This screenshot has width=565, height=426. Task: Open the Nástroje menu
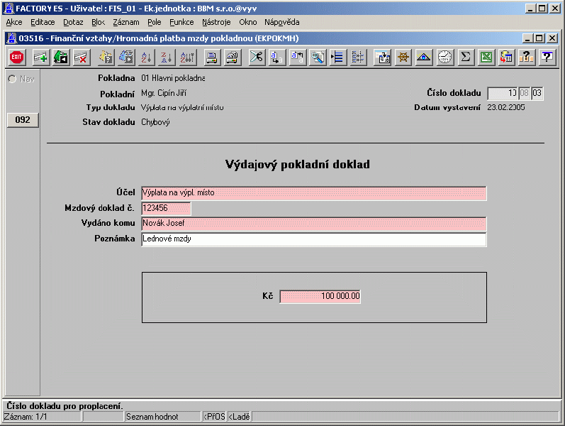216,22
